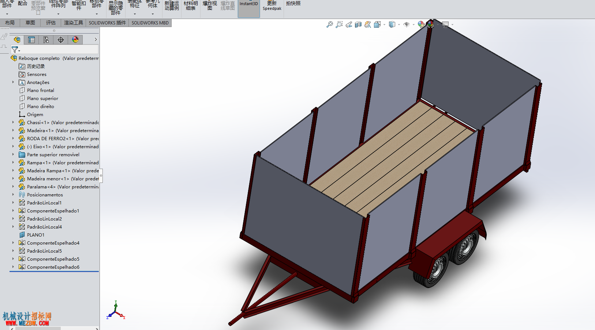The image size is (595, 330).
Task: Click the 爆炸视图 exploded view button
Action: [x=210, y=5]
